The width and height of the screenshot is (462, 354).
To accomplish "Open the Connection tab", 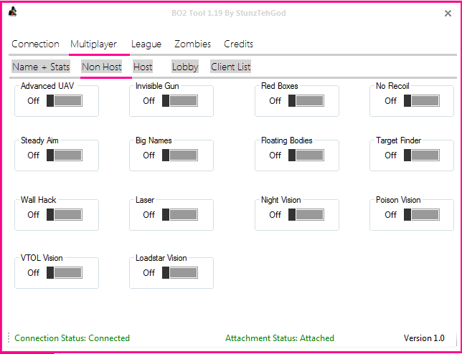I will [35, 44].
